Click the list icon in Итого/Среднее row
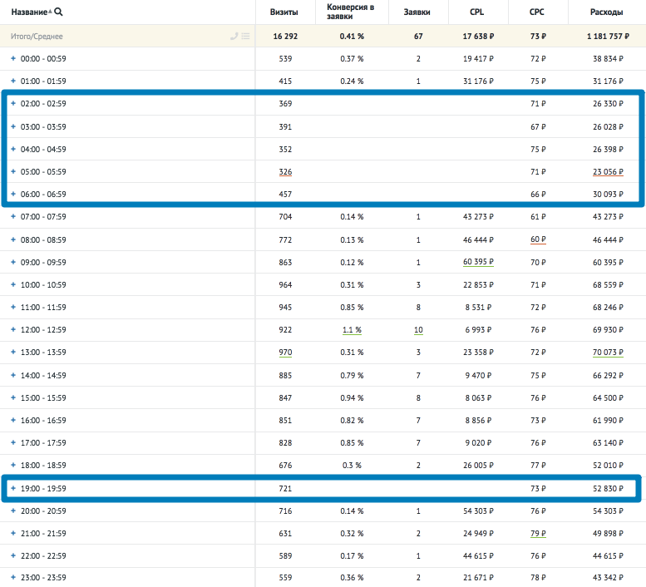 (245, 37)
